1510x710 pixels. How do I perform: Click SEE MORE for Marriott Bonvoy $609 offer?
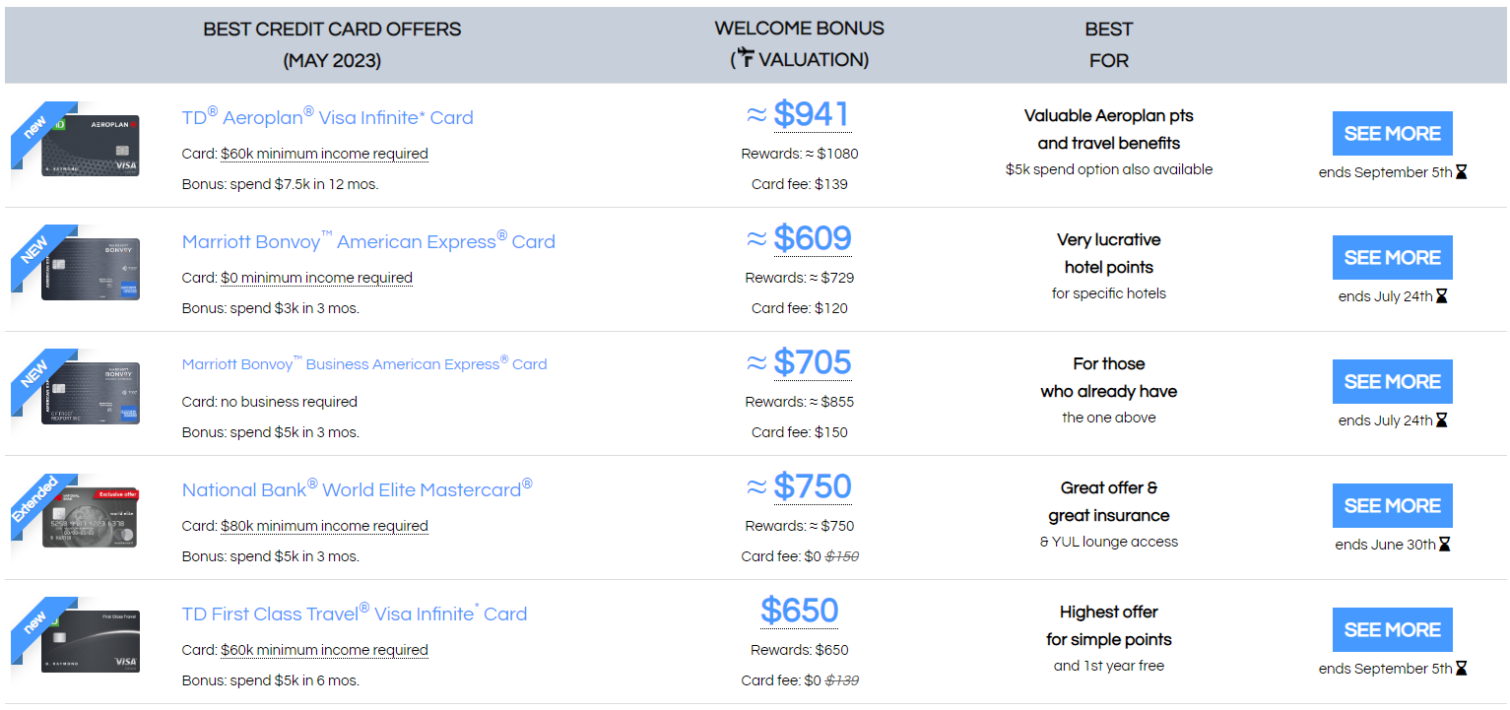click(1392, 257)
